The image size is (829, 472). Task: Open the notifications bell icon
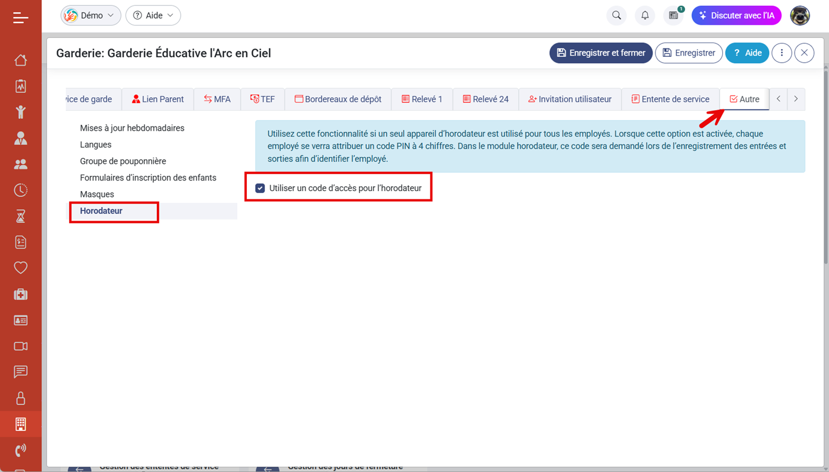(x=645, y=15)
